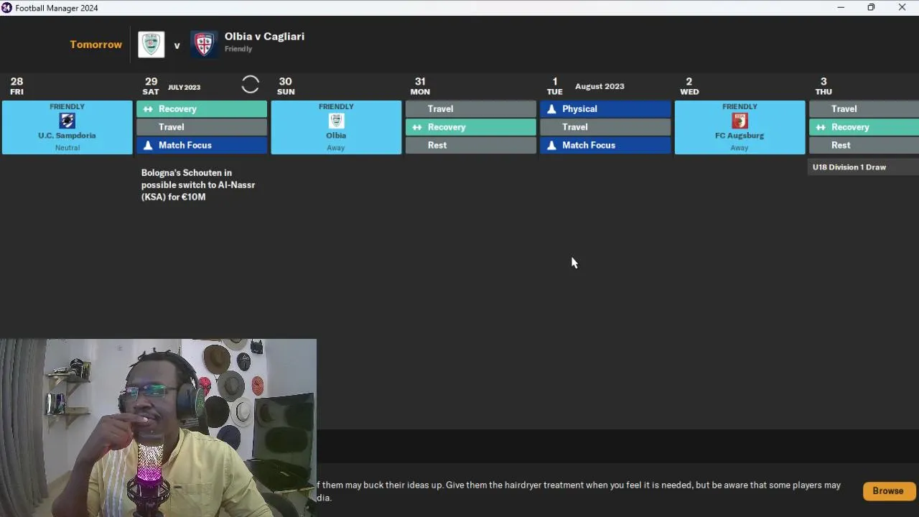Click the Football Manager 2024 title bar icon
Screen dimensions: 919x517
pos(6,8)
